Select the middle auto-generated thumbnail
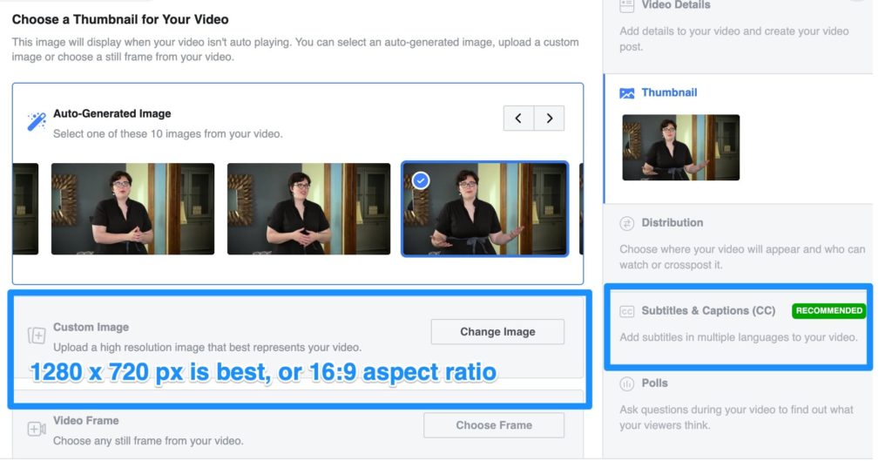The width and height of the screenshot is (892, 461). coord(308,209)
